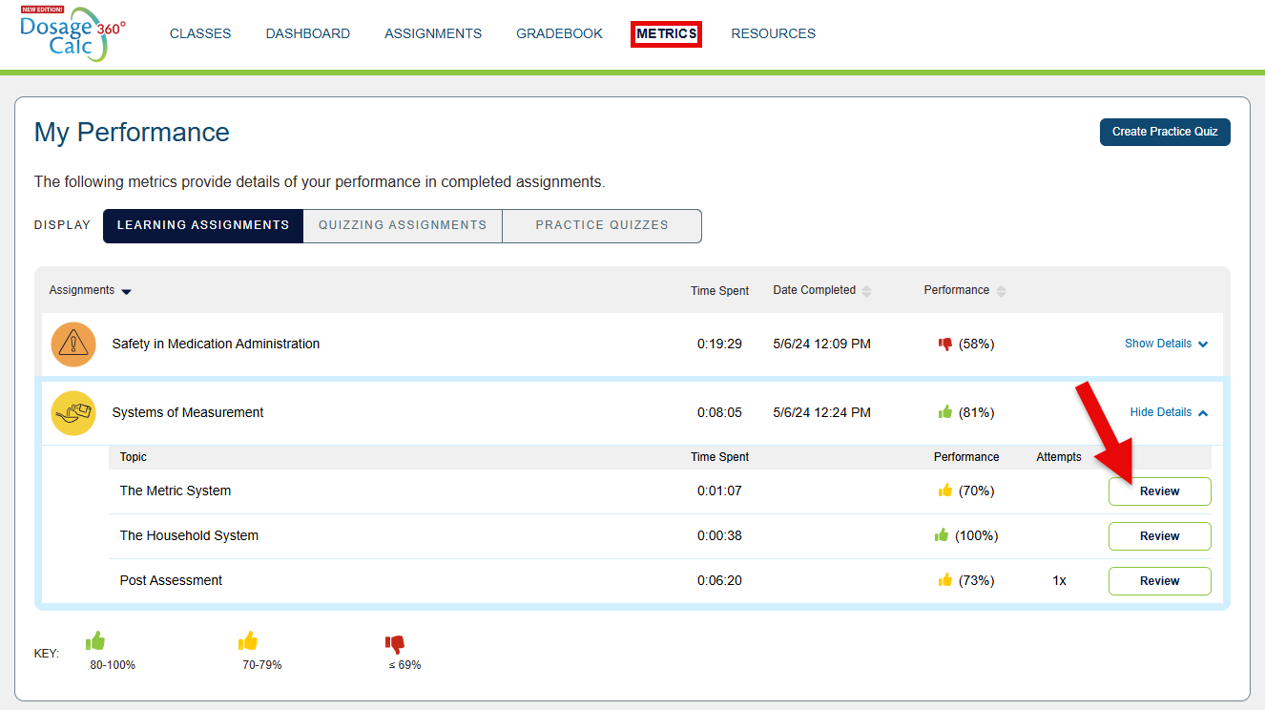Click green thumbs-up icon beside 100%
This screenshot has height=710, width=1265.
tap(942, 535)
